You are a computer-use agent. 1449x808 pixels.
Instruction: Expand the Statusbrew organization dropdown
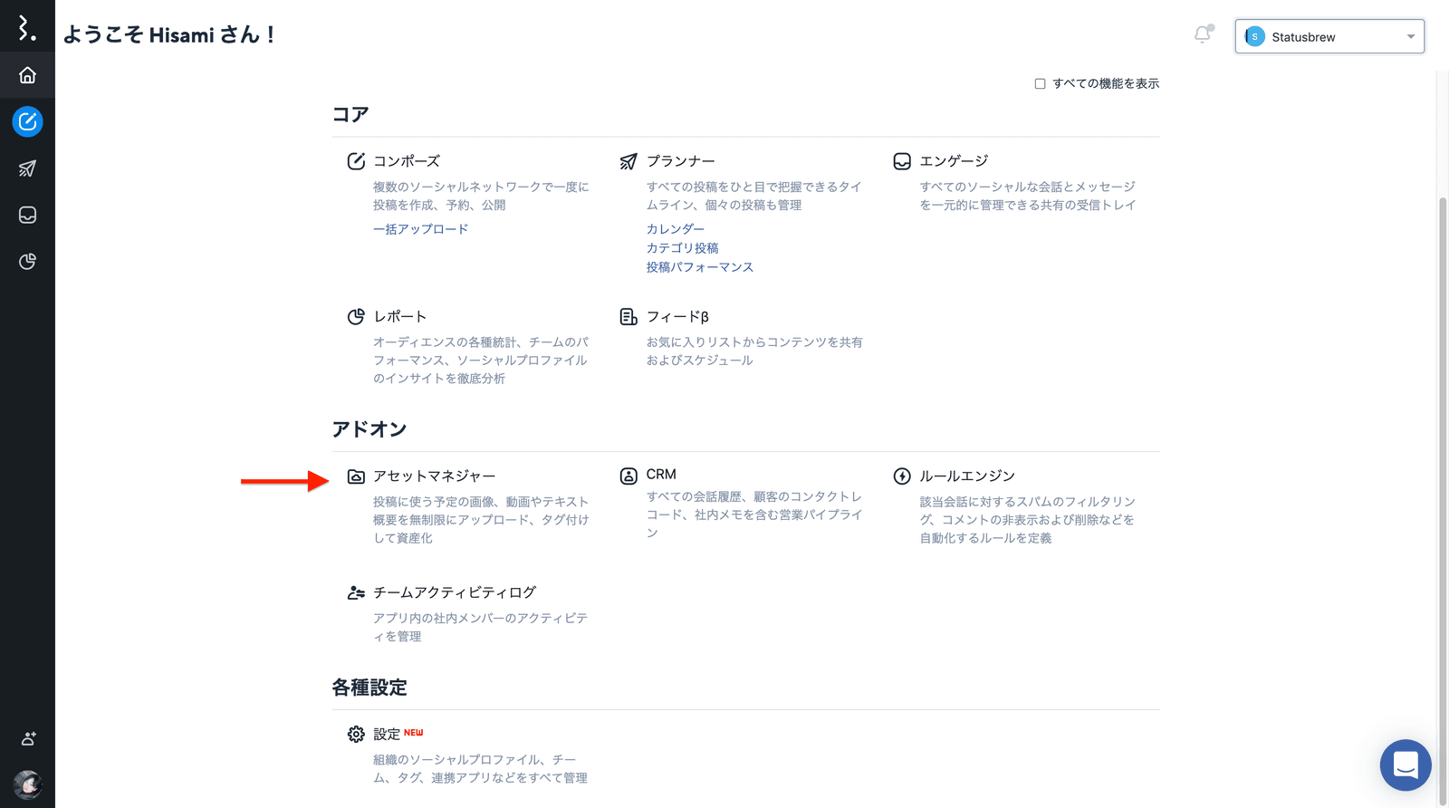pos(1329,37)
